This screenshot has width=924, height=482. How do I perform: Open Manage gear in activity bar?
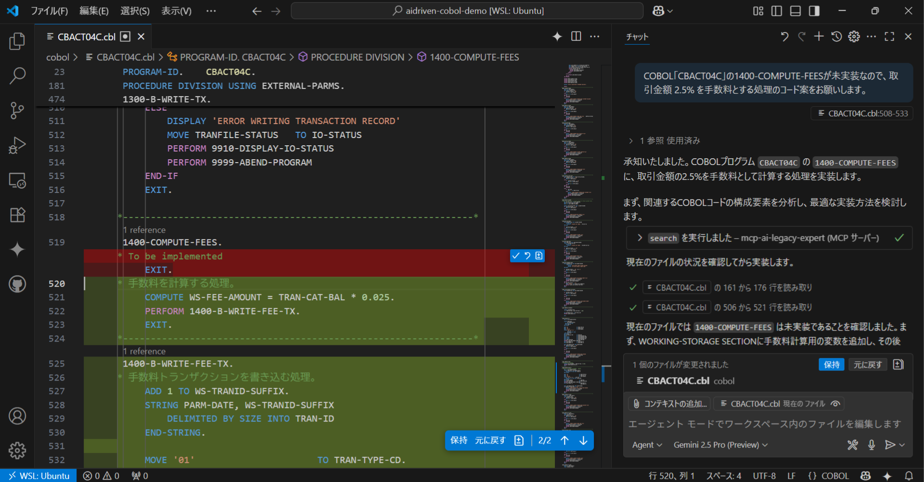pos(17,450)
